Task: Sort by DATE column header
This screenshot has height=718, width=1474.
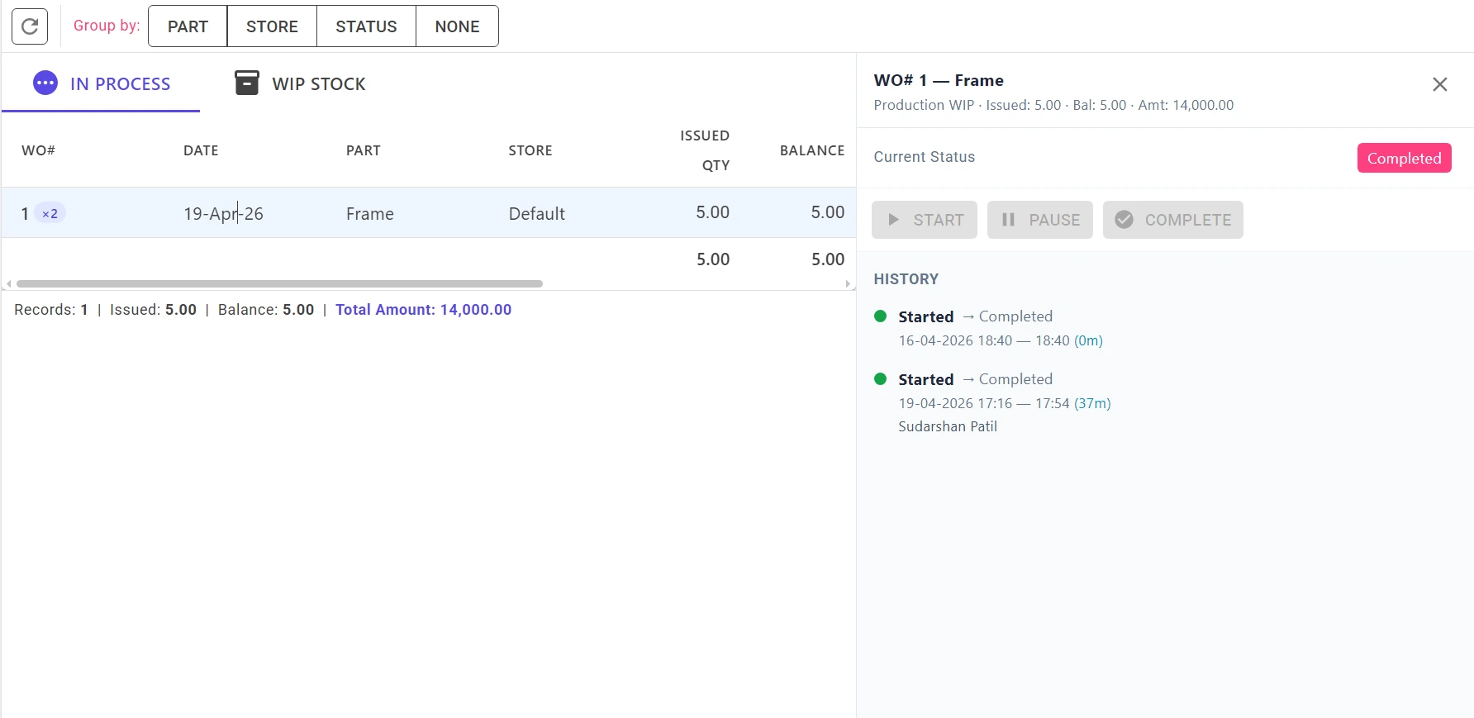Action: (x=201, y=150)
